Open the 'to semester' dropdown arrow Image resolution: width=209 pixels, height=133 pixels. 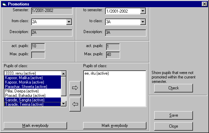tap(143, 11)
